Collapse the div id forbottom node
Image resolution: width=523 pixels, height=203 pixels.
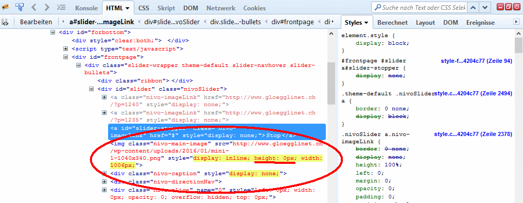pos(53,32)
